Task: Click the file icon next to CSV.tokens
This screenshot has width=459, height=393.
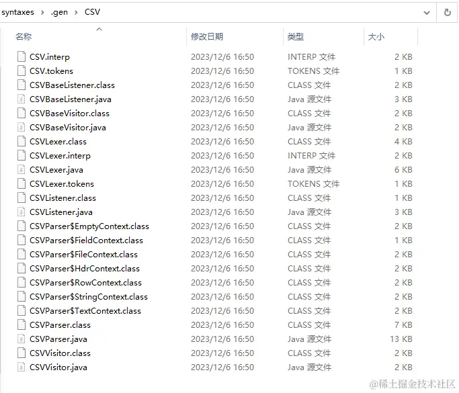Action: click(x=22, y=71)
